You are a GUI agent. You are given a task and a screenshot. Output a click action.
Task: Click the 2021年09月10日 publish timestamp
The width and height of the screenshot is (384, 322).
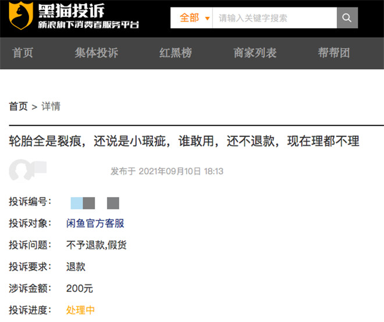pos(181,171)
